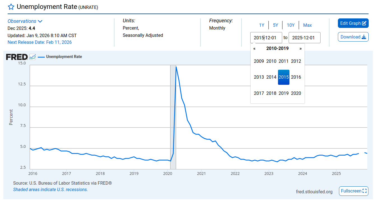Image resolution: width=374 pixels, height=200 pixels.
Task: Click the Edit Graph button
Action: 353,23
